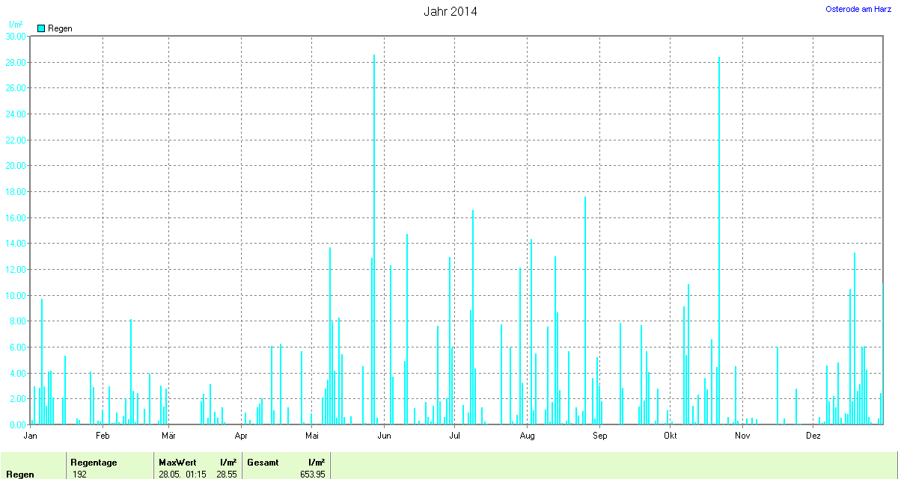Select the Okt month label
898x479 pixels.
pyautogui.click(x=670, y=435)
